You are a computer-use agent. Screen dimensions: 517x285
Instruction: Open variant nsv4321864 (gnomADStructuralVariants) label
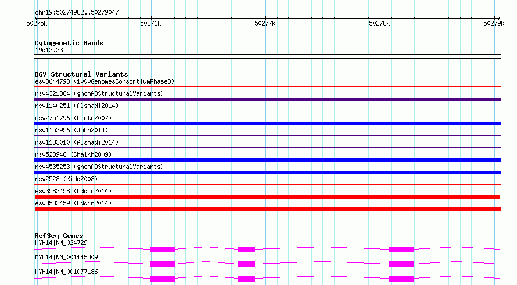[99, 93]
